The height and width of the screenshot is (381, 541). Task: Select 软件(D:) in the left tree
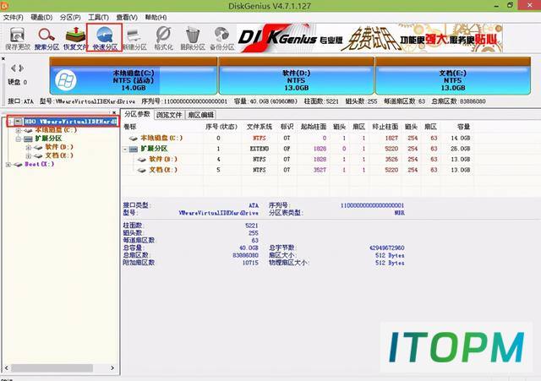(59, 147)
